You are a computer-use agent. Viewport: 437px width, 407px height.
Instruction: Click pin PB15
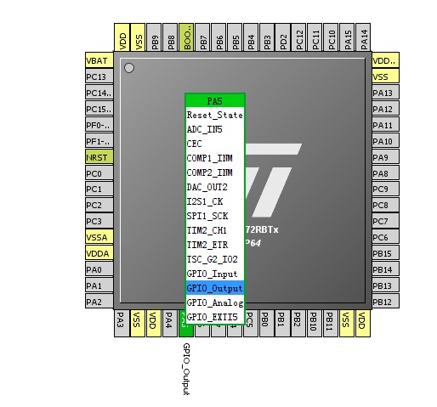(x=385, y=253)
